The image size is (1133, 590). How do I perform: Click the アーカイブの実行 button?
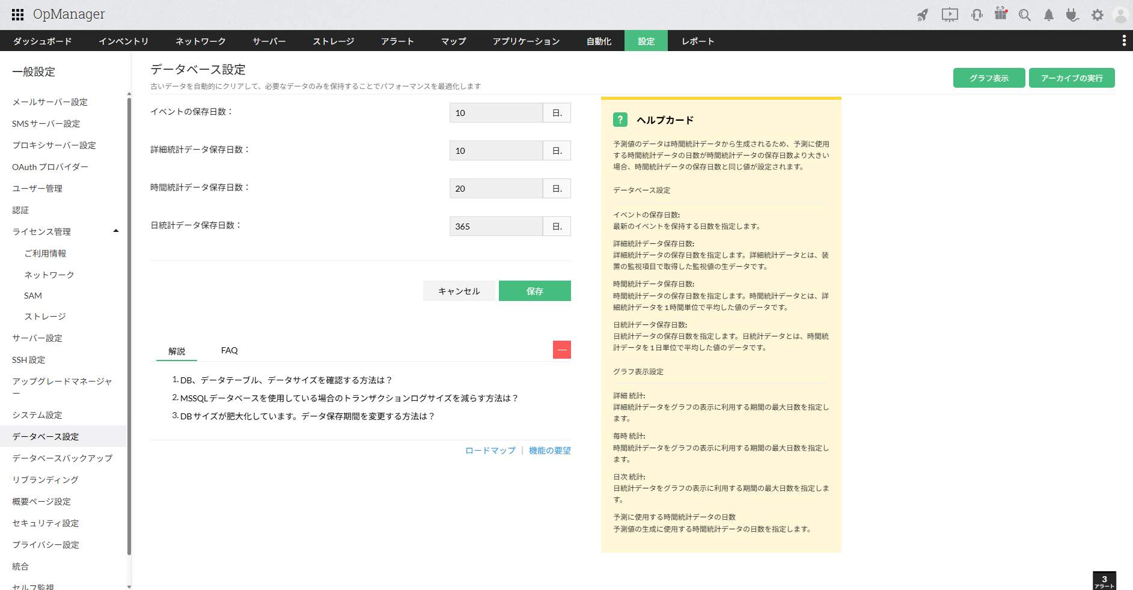tap(1071, 78)
